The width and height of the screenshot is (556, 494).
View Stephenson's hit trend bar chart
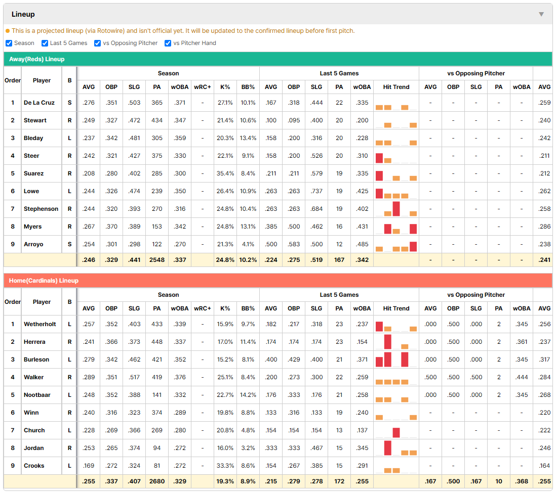396,209
